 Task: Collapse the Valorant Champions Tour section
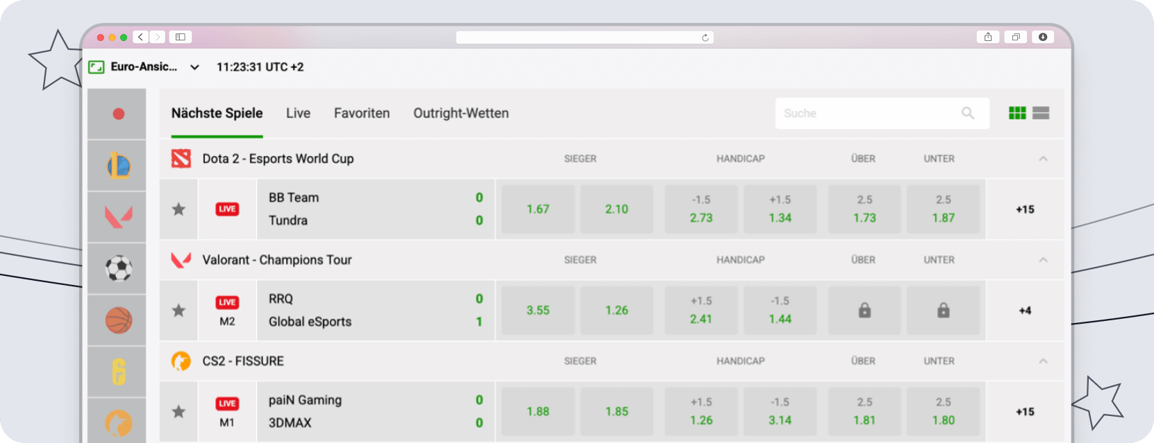(1043, 260)
